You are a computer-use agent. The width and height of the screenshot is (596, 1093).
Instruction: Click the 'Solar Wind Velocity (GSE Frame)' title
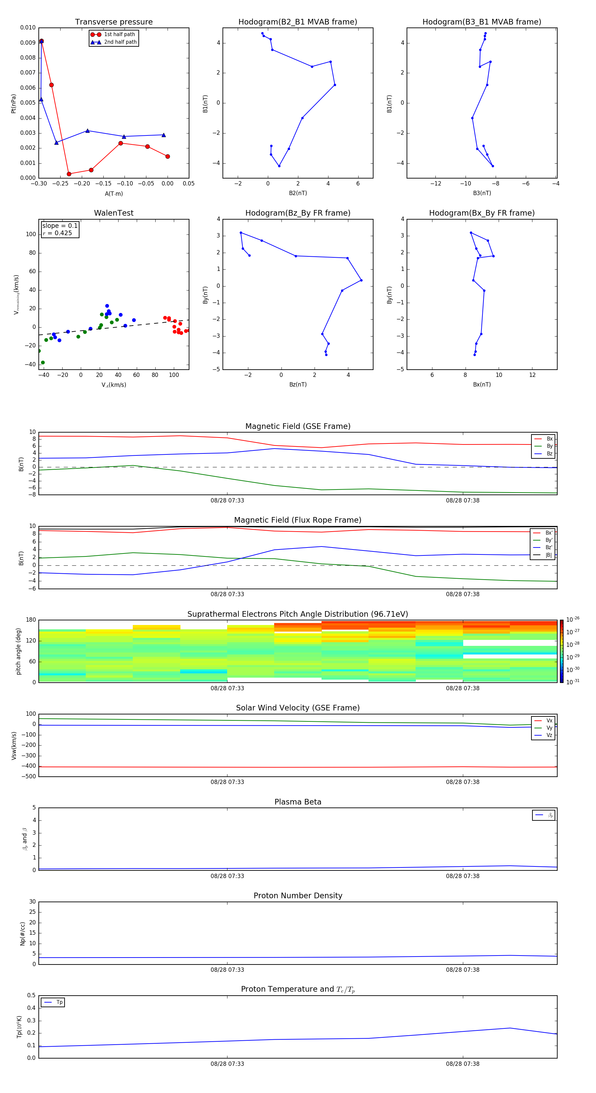coord(298,708)
